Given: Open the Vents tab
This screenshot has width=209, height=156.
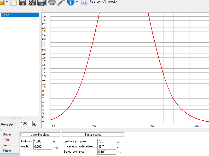Looking at the screenshot, I should click(7, 145).
